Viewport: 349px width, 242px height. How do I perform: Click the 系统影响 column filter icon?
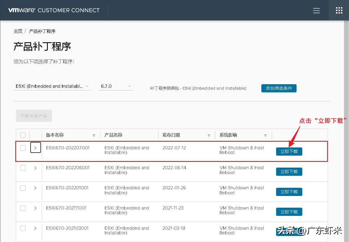tap(265, 135)
